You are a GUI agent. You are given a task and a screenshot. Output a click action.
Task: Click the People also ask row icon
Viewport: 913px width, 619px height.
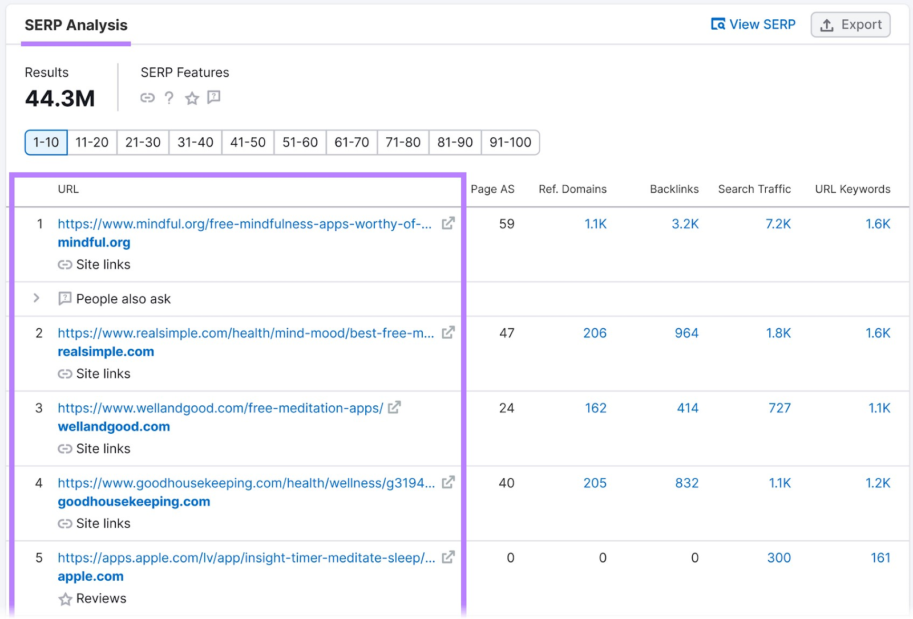point(65,299)
